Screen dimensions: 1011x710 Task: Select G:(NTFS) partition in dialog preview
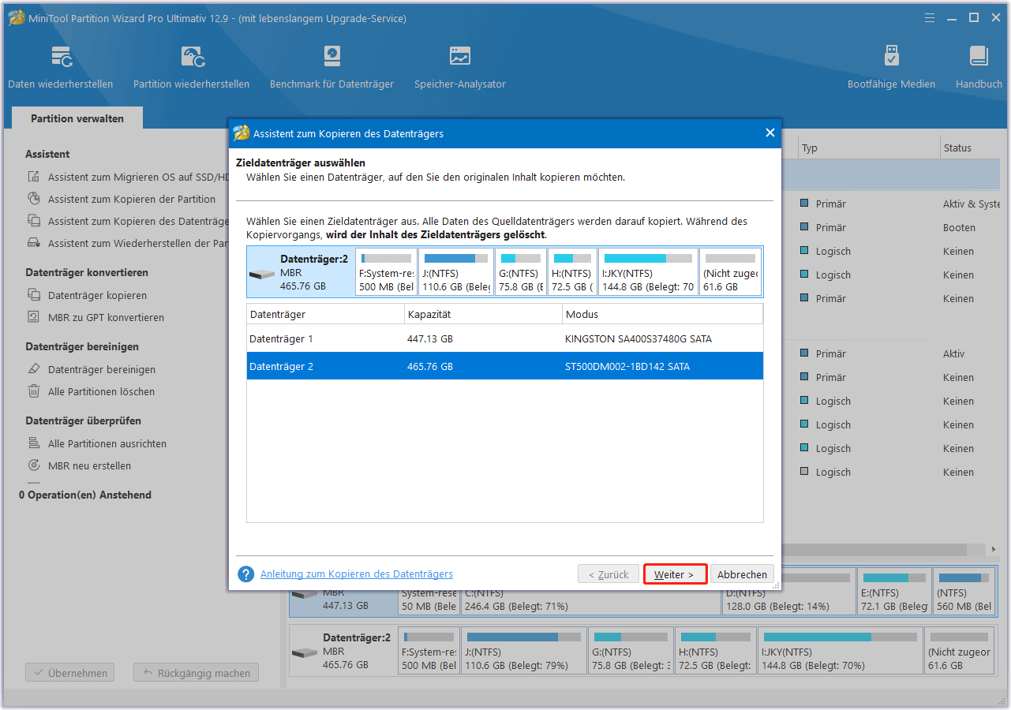click(521, 272)
